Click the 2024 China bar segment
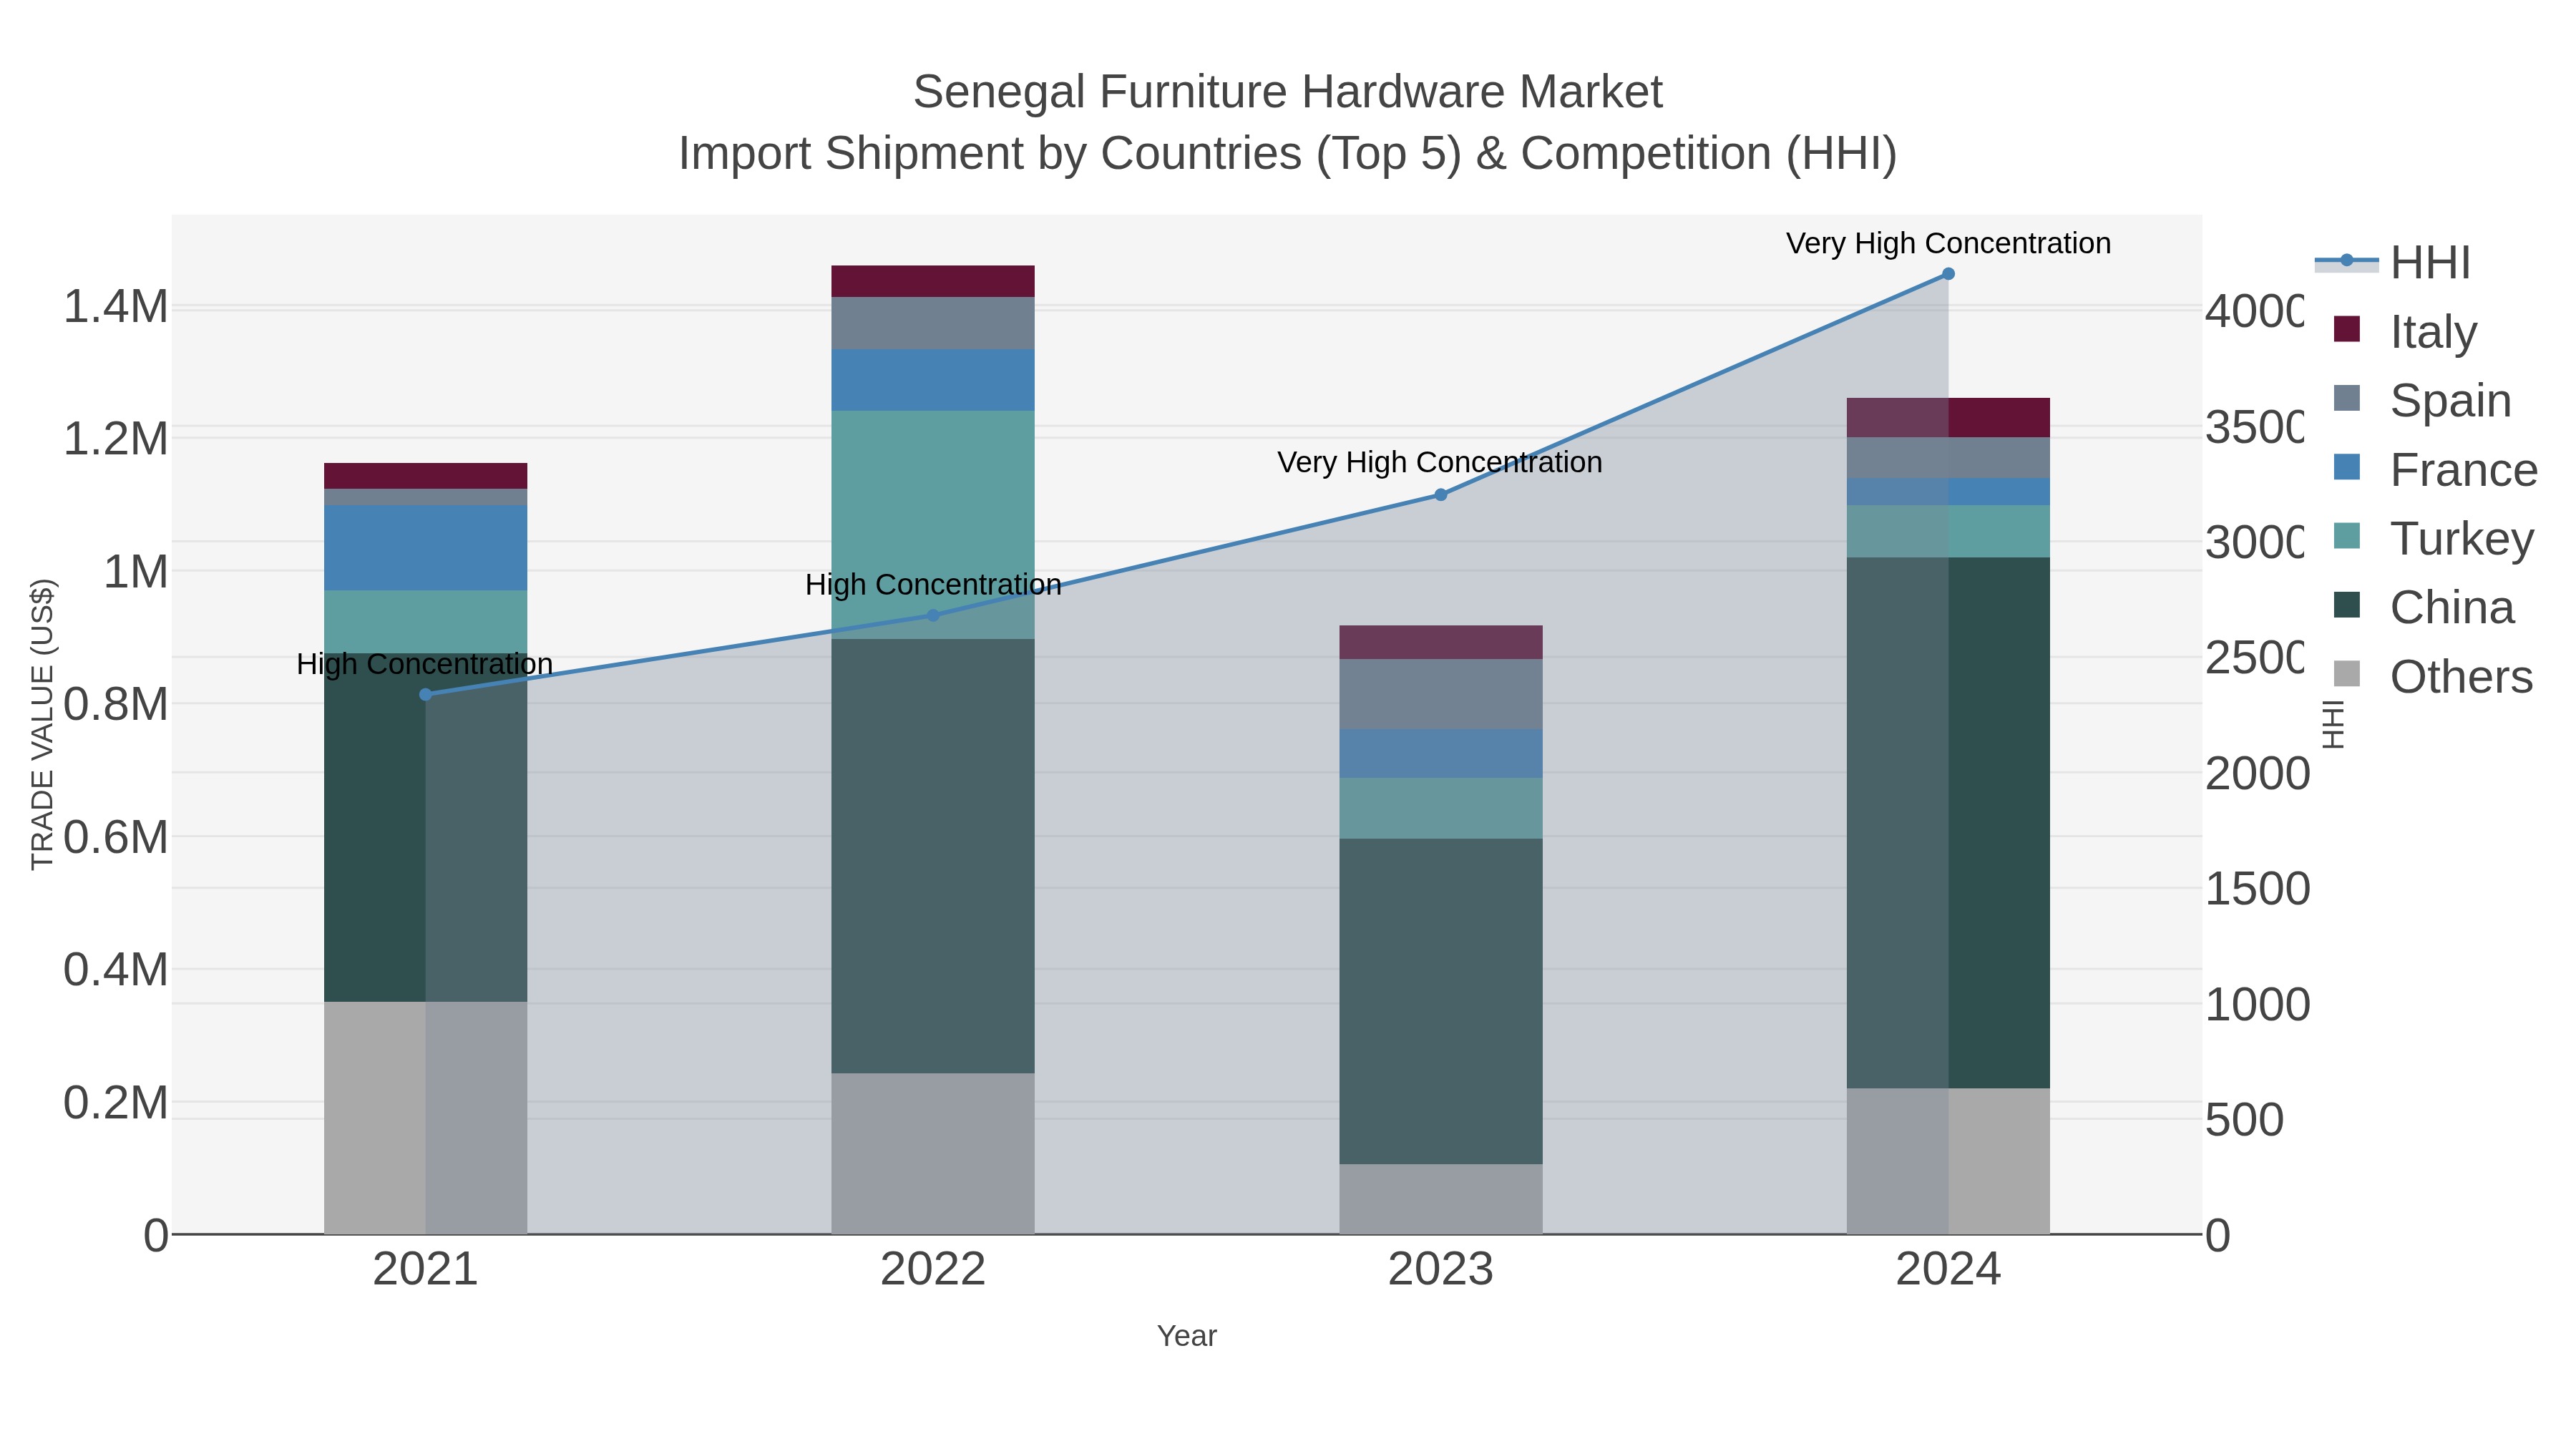2576x1449 pixels. tap(1948, 822)
